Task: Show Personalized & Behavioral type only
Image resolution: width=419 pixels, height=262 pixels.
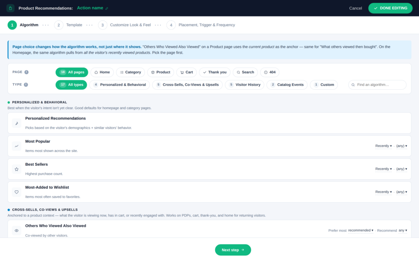Action: (120, 85)
